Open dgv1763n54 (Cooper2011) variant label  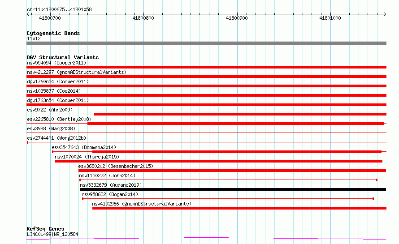(x=58, y=100)
